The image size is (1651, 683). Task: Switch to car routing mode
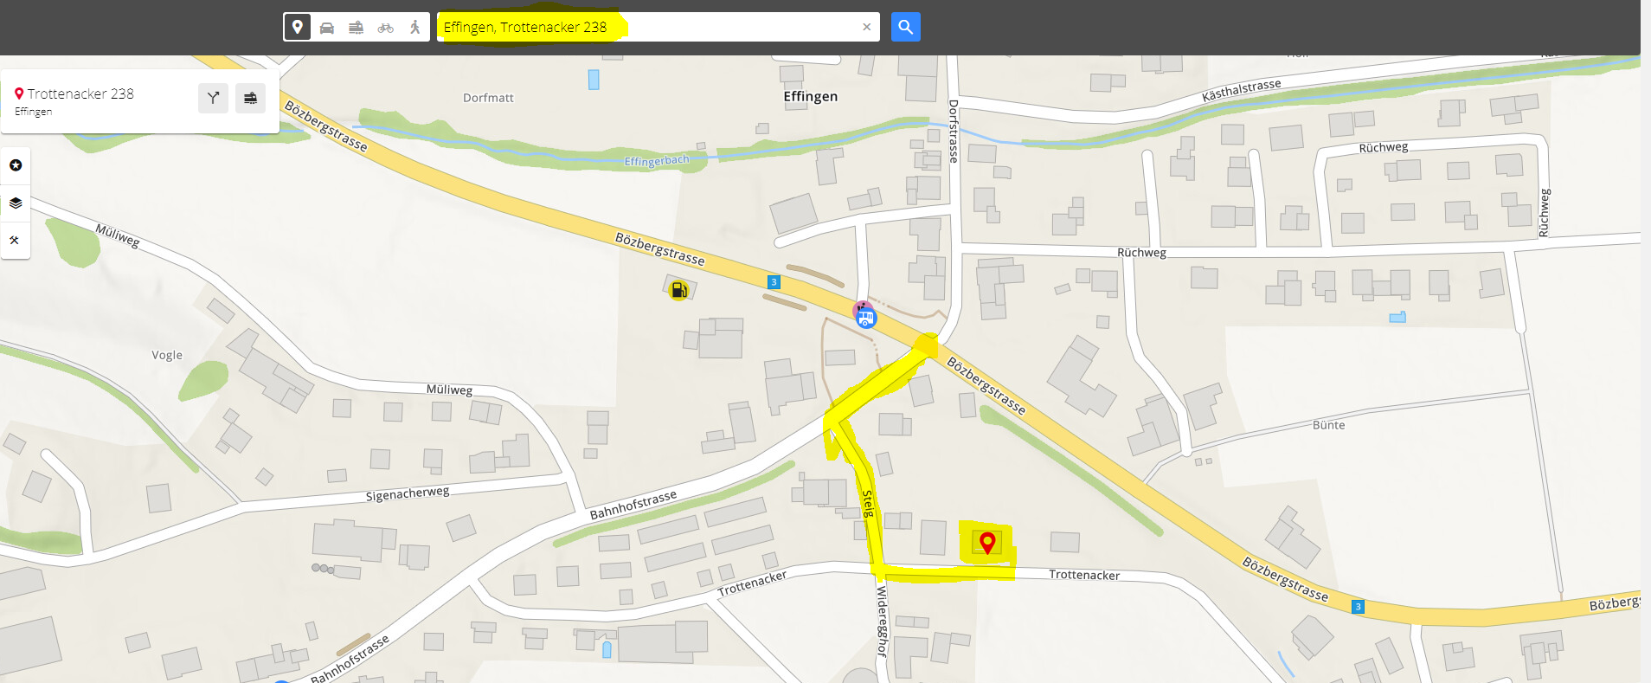click(x=327, y=28)
